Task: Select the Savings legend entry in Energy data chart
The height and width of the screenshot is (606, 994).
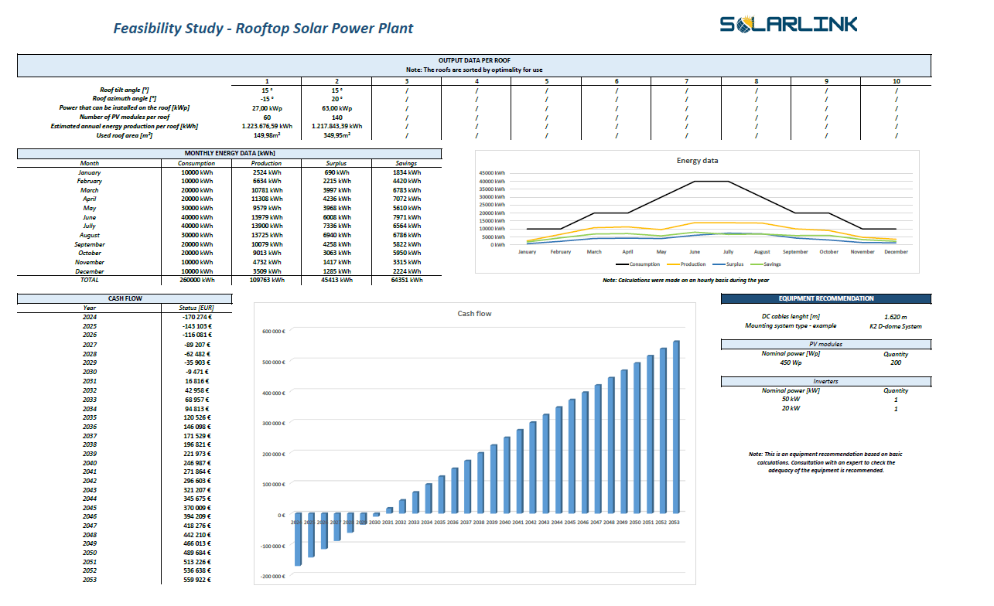Action: [766, 264]
